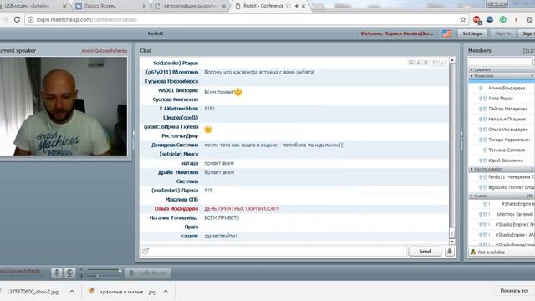Screen dimensions: 535x301
Task: Collapse the Moderators group in Members
Action: [471, 76]
